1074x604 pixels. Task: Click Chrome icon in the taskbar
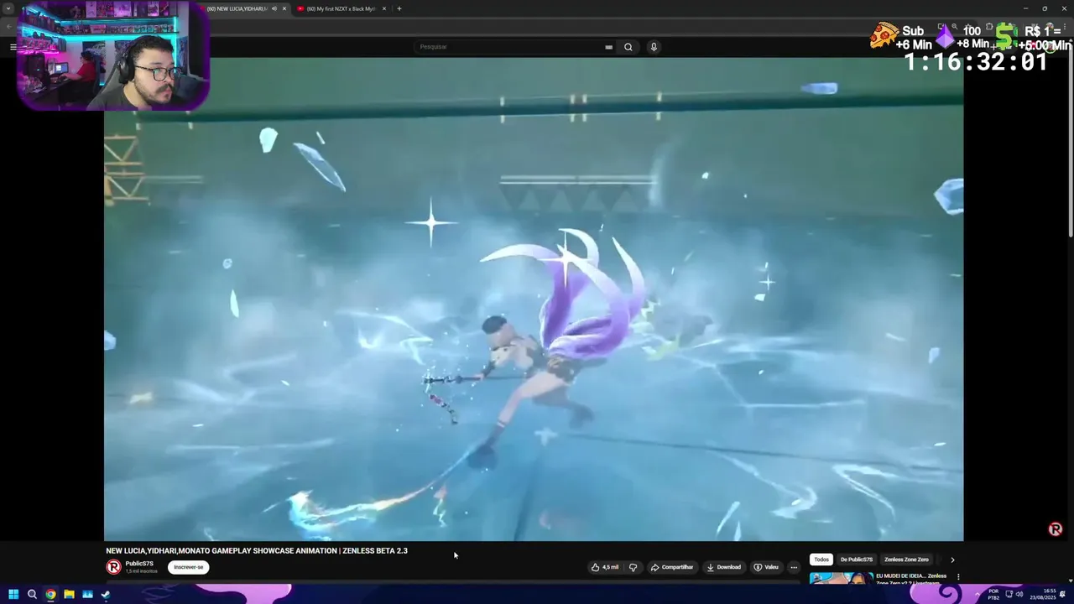click(50, 595)
